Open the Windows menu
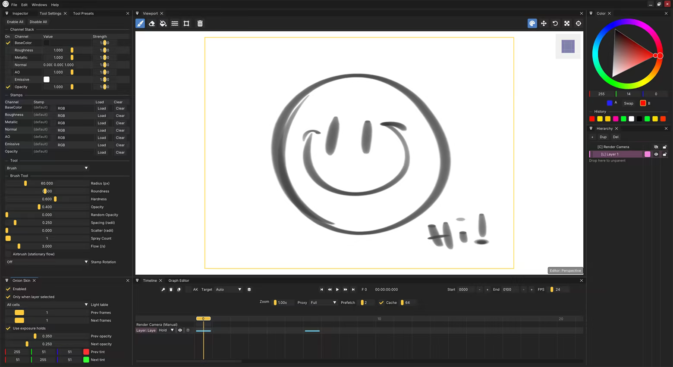 click(x=39, y=5)
